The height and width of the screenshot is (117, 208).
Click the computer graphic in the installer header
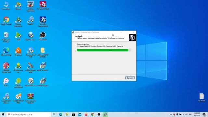pos(132,38)
